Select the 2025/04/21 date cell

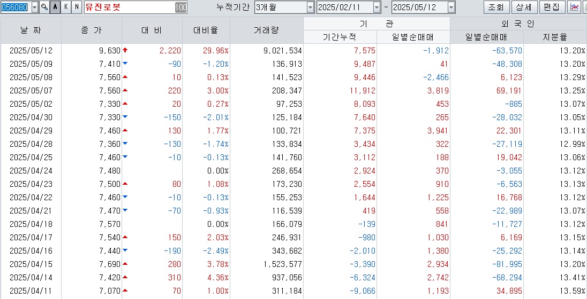pyautogui.click(x=31, y=211)
